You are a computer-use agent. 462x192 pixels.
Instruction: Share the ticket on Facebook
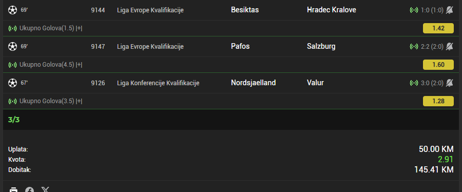(x=29, y=190)
